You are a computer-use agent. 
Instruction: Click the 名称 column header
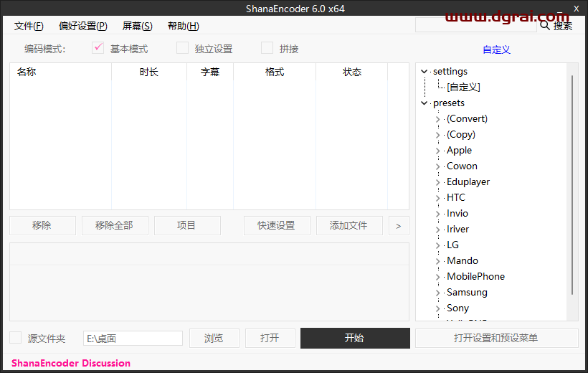click(x=61, y=72)
